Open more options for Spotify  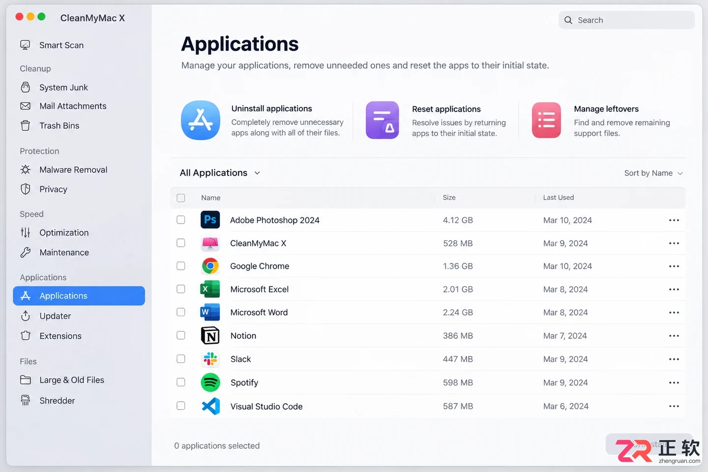[674, 383]
